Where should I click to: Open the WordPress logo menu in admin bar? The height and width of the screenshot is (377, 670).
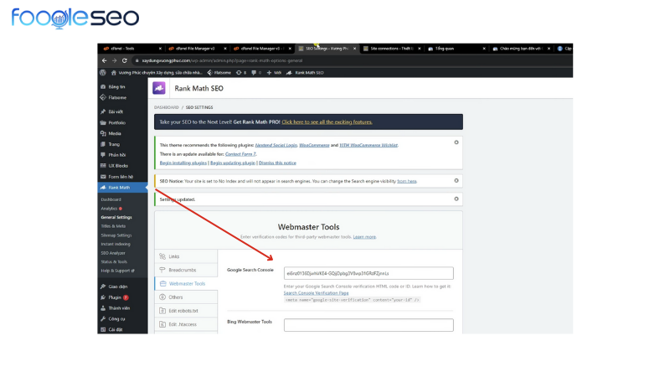[102, 73]
